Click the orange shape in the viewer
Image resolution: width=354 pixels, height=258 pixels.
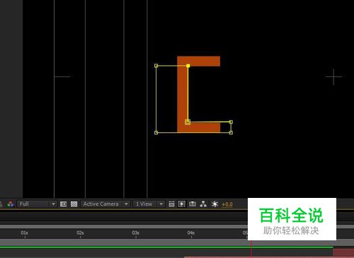183,94
